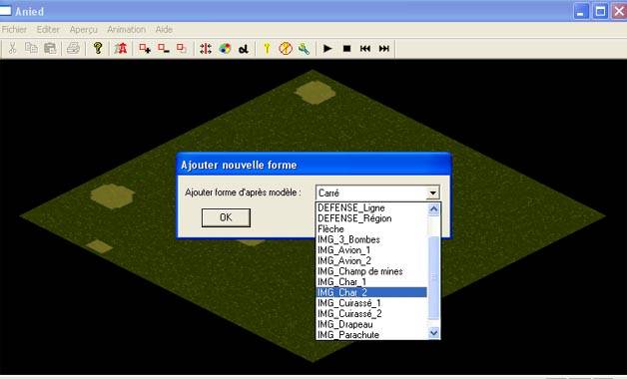
Task: Open the Fichier menu
Action: (14, 30)
